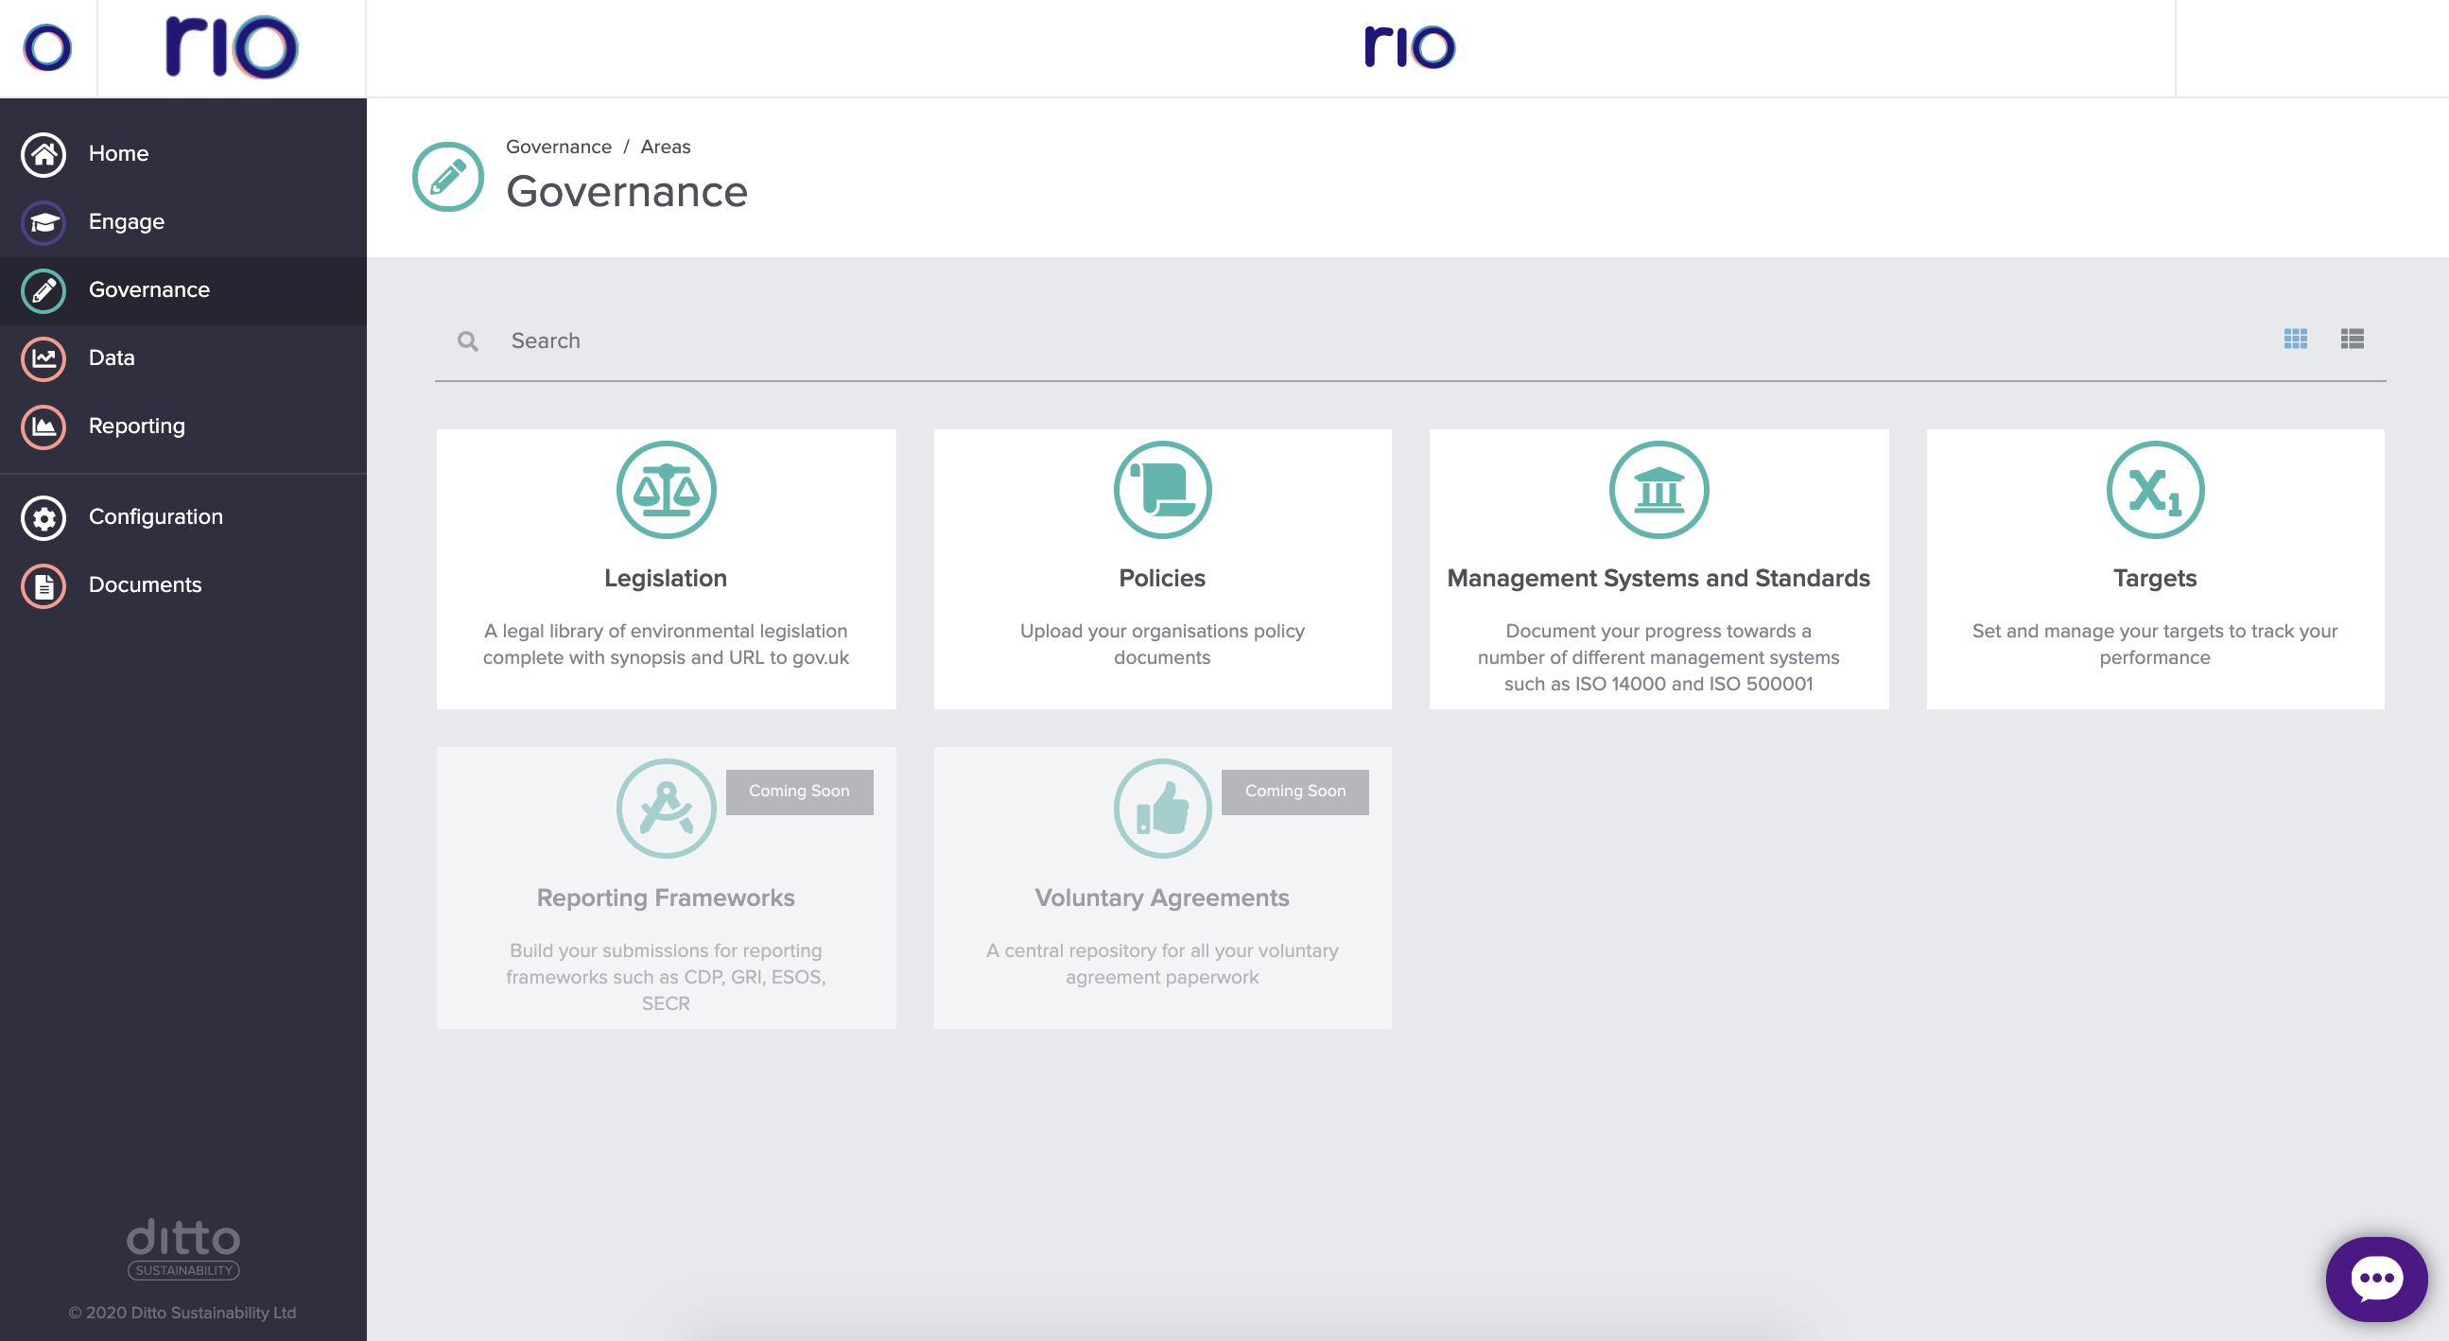Open the chat bubble widget
This screenshot has height=1341, width=2449.
click(x=2376, y=1280)
